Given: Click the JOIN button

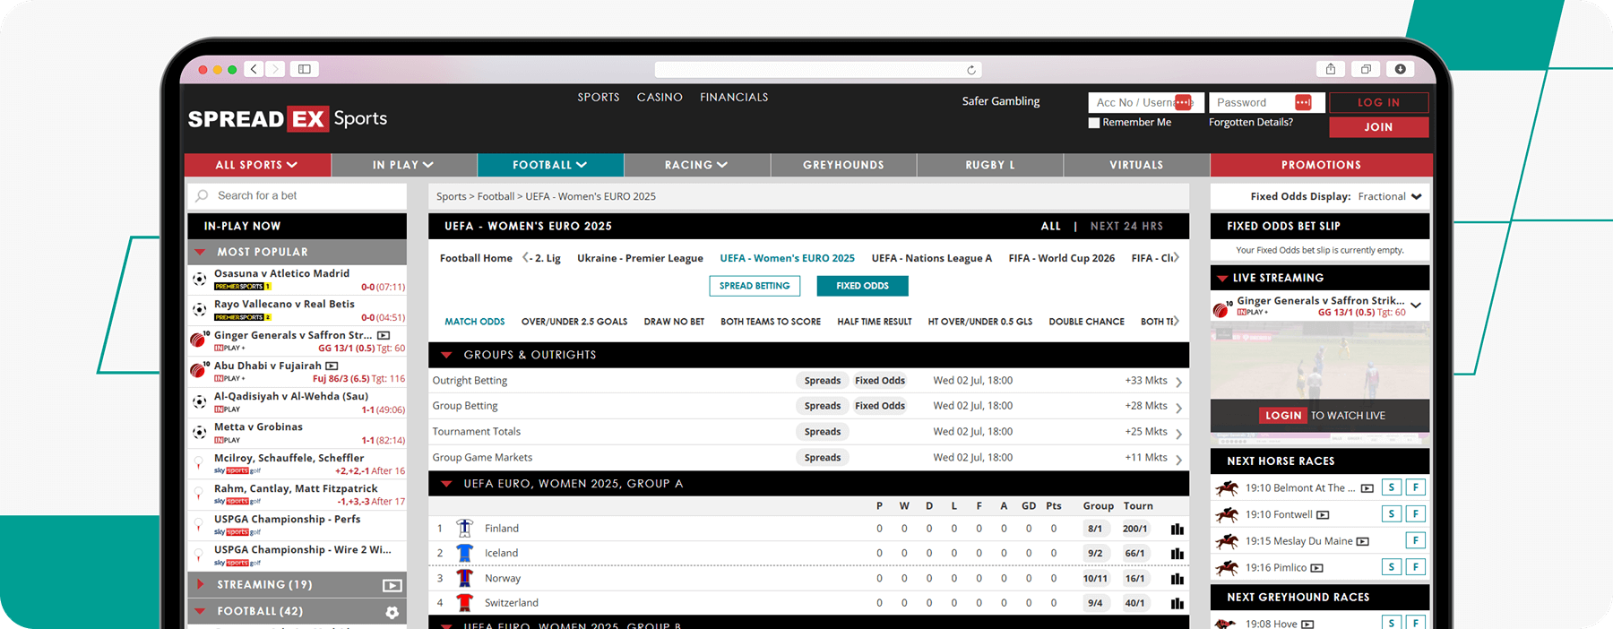Looking at the screenshot, I should (1378, 127).
